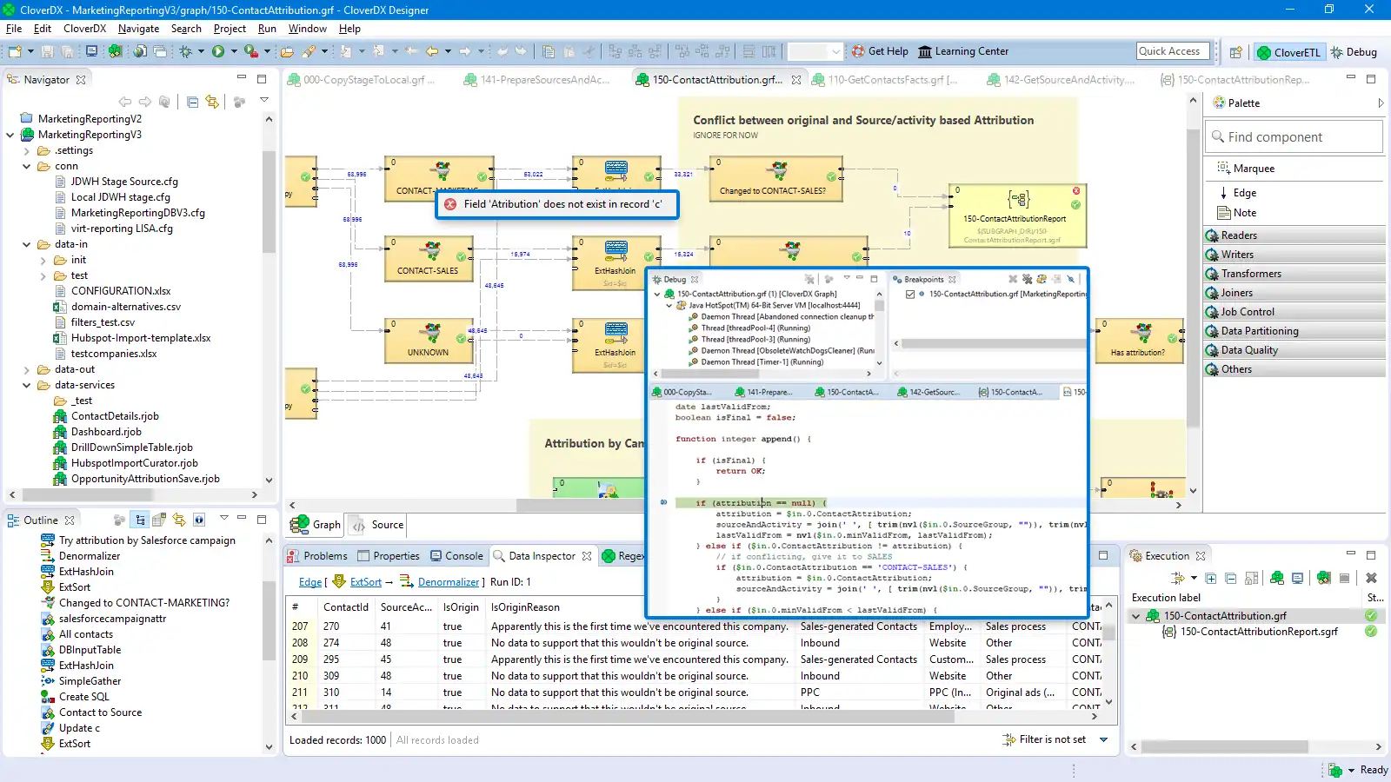The width and height of the screenshot is (1391, 782).
Task: Click the CloverETL perspective button
Action: point(1288,52)
